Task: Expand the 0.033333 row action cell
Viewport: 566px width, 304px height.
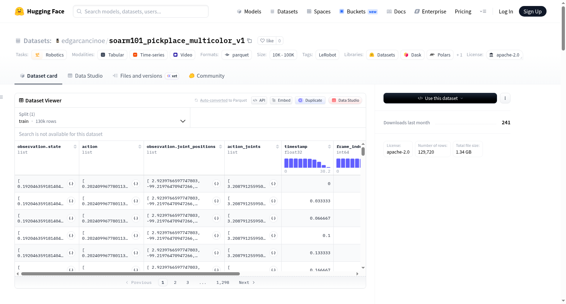Action: point(136,201)
